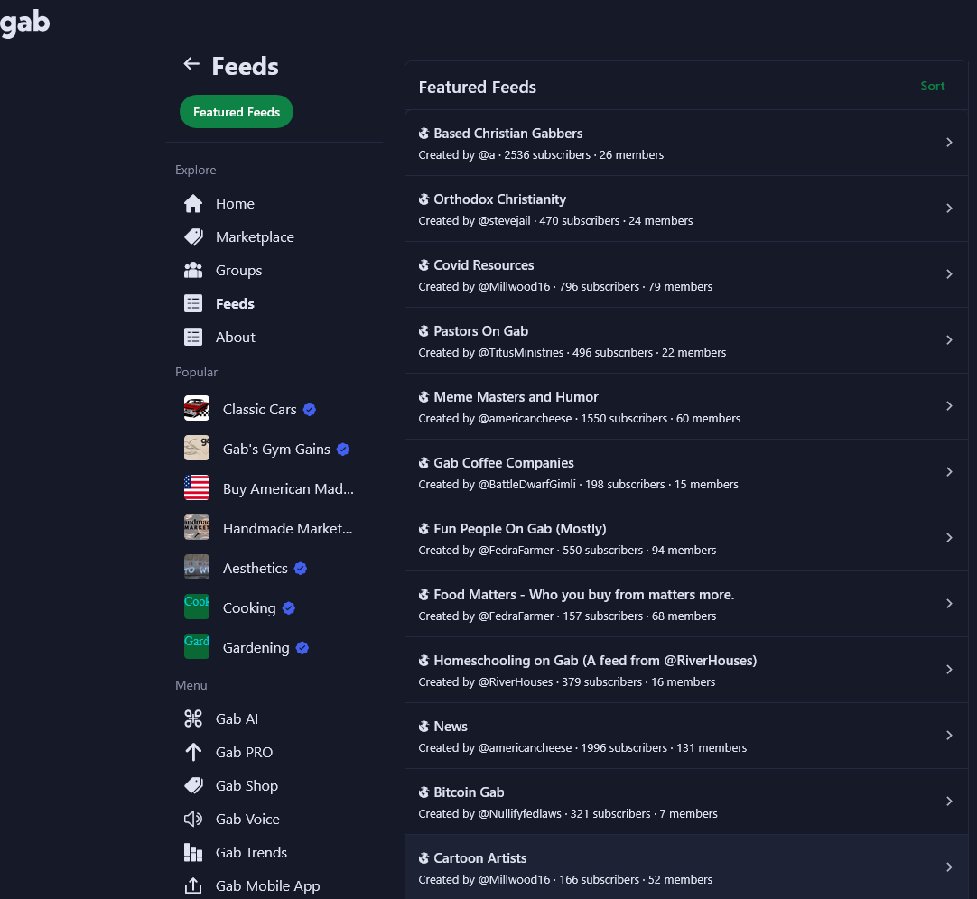977x899 pixels.
Task: Open Classic Cars group thumbnail
Action: [x=197, y=409]
